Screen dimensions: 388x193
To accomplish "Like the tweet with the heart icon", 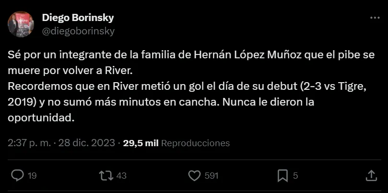I will (194, 175).
